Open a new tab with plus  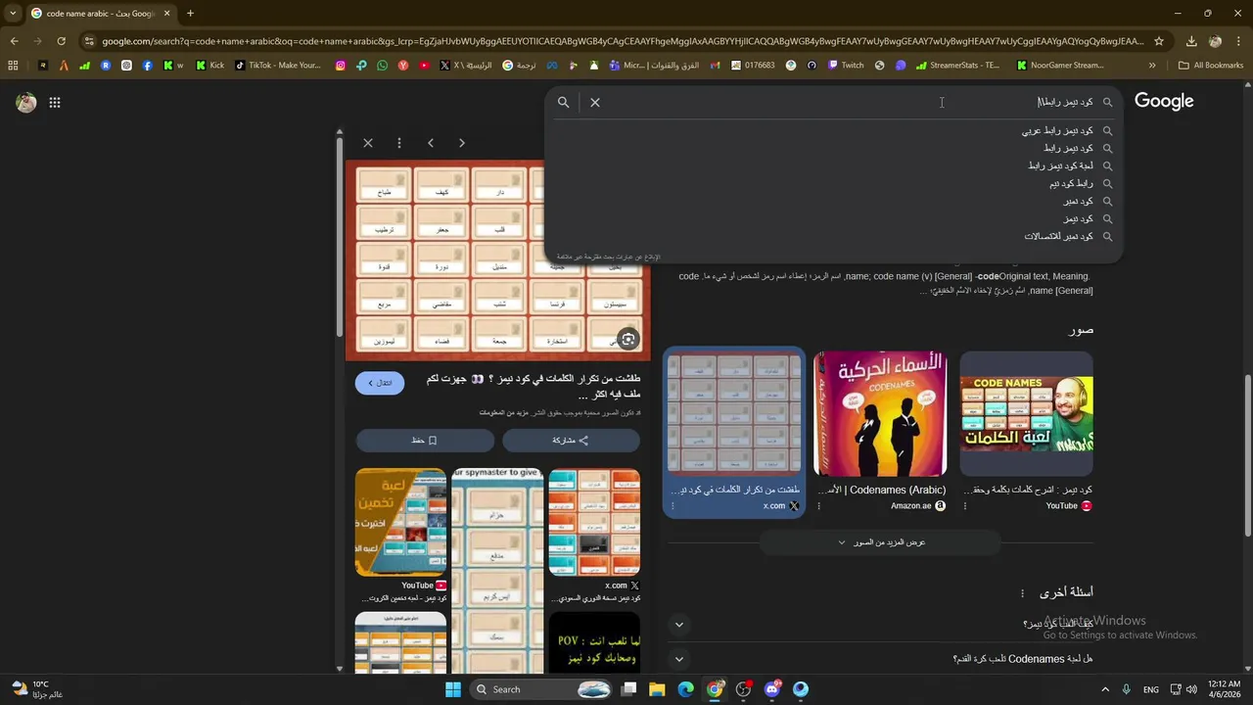(x=190, y=13)
